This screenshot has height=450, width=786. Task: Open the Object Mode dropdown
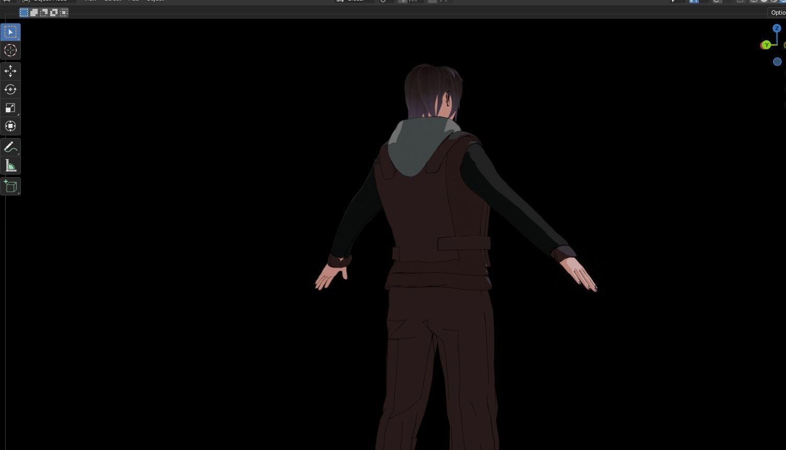(47, 1)
